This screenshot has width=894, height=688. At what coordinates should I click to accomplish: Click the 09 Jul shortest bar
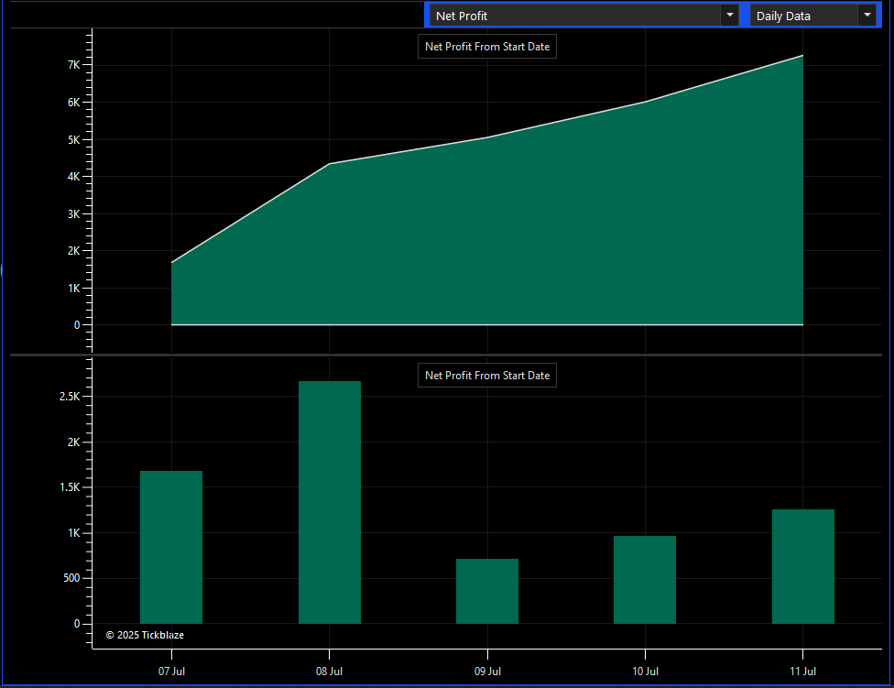pos(487,591)
